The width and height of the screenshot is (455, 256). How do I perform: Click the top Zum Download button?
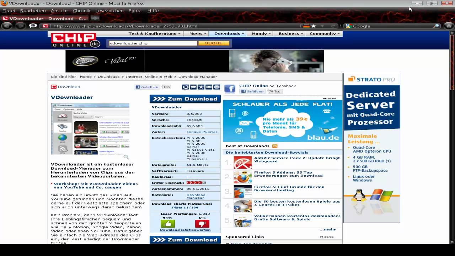[x=185, y=99]
